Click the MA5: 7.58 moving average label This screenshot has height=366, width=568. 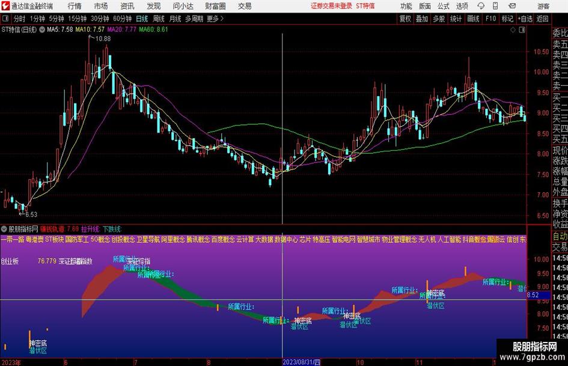coord(60,29)
